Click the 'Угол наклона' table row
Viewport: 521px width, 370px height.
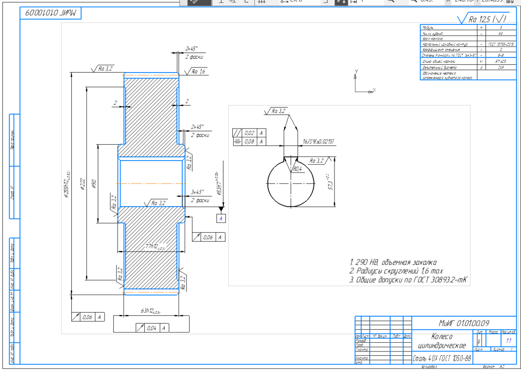click(468, 38)
